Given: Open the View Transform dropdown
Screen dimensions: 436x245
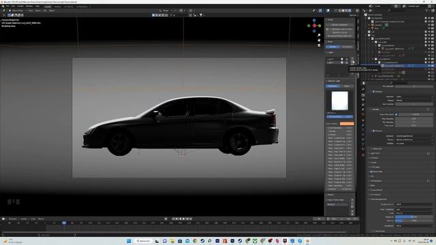Looking at the screenshot, I should 414,210.
